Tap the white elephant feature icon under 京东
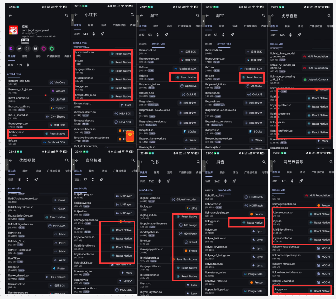The width and height of the screenshot is (336, 299). click(x=19, y=48)
